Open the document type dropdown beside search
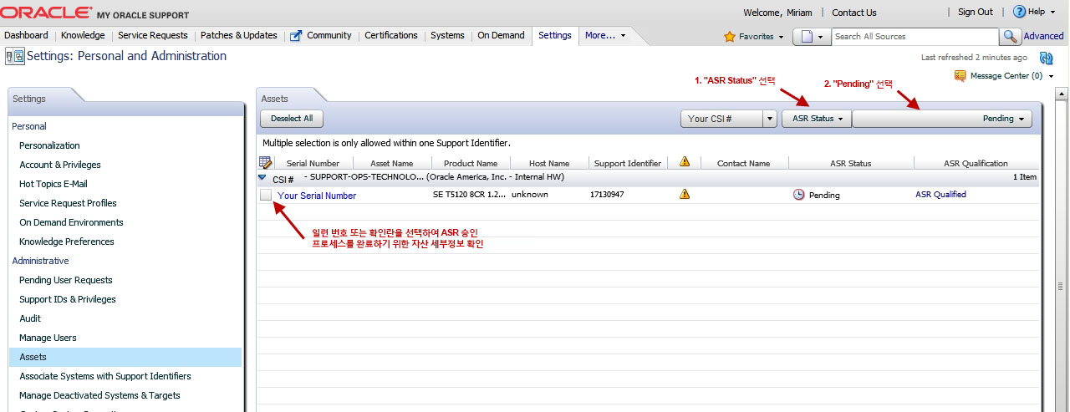Image resolution: width=1070 pixels, height=412 pixels. 810,37
